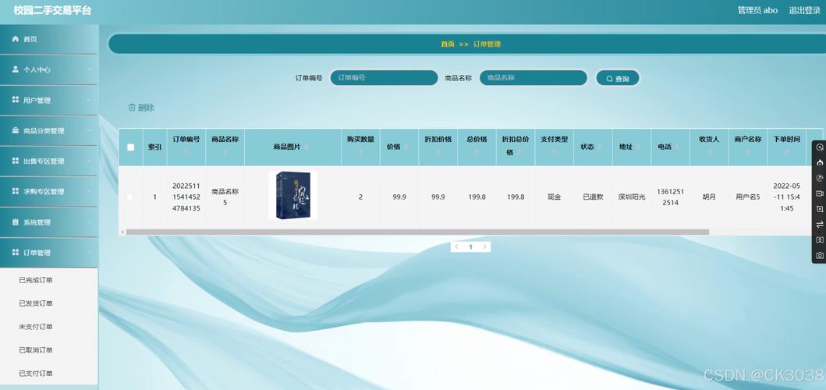Sort by the 支付类型 column sort arrows

tap(554, 152)
